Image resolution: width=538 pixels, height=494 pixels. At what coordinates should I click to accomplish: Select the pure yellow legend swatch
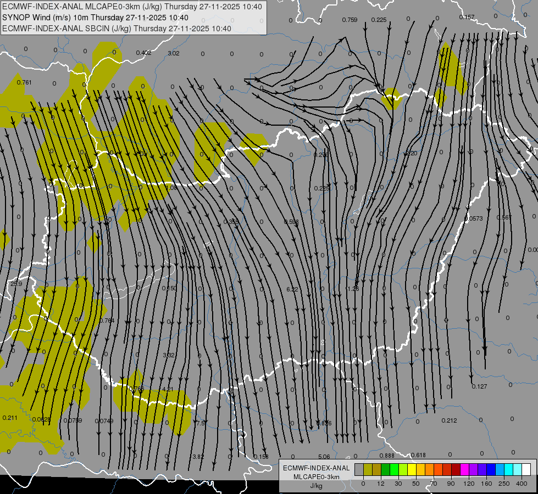412,470
